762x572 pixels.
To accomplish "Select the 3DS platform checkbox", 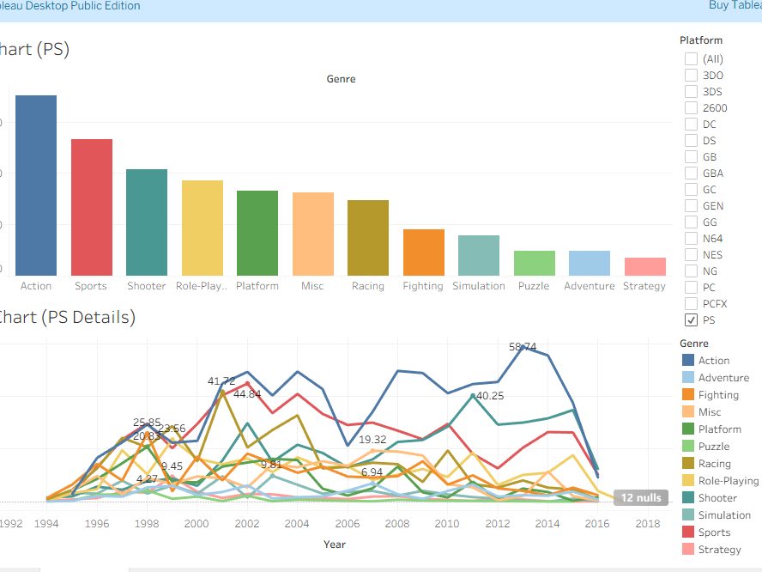I will coord(691,92).
